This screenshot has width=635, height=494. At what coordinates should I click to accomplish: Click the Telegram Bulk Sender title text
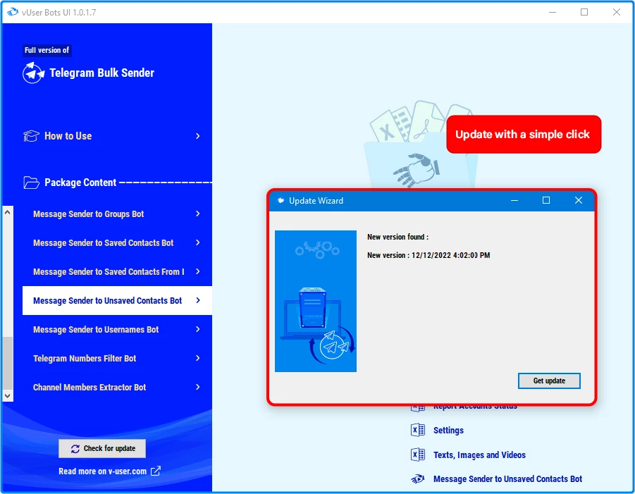tap(101, 73)
